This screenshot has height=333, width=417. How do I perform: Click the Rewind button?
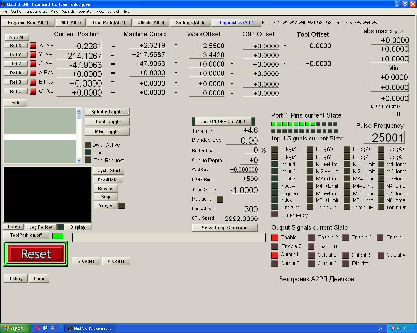point(106,188)
